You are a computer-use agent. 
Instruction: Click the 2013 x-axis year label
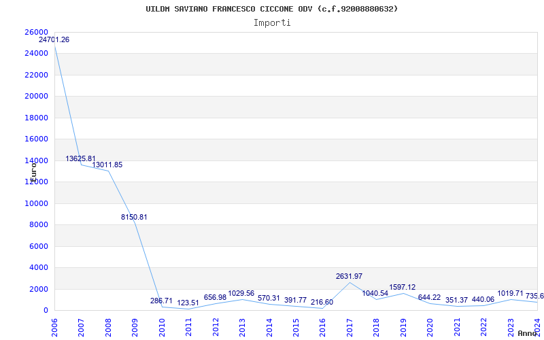click(242, 327)
